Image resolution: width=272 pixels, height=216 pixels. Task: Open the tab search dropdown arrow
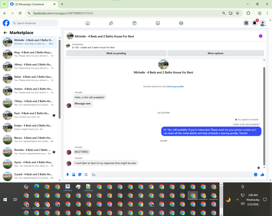point(4,4)
